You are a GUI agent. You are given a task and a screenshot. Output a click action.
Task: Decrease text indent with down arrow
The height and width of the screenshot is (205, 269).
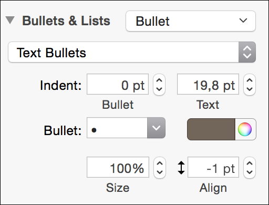point(250,89)
